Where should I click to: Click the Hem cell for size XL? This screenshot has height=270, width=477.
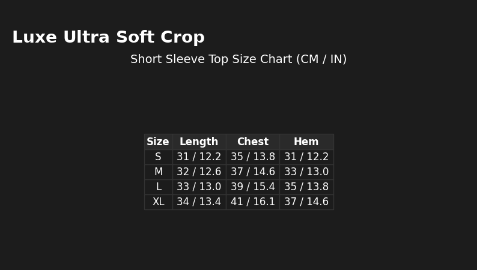(x=306, y=202)
